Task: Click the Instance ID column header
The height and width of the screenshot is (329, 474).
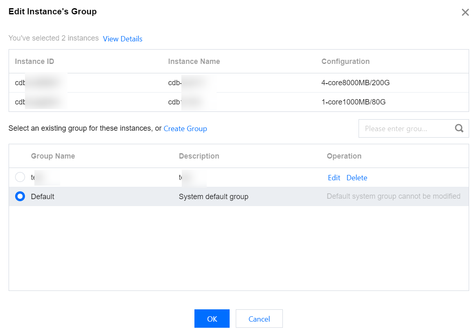Action: 34,61
